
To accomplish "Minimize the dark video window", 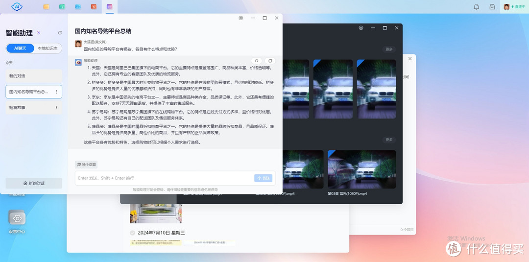I will [x=373, y=28].
